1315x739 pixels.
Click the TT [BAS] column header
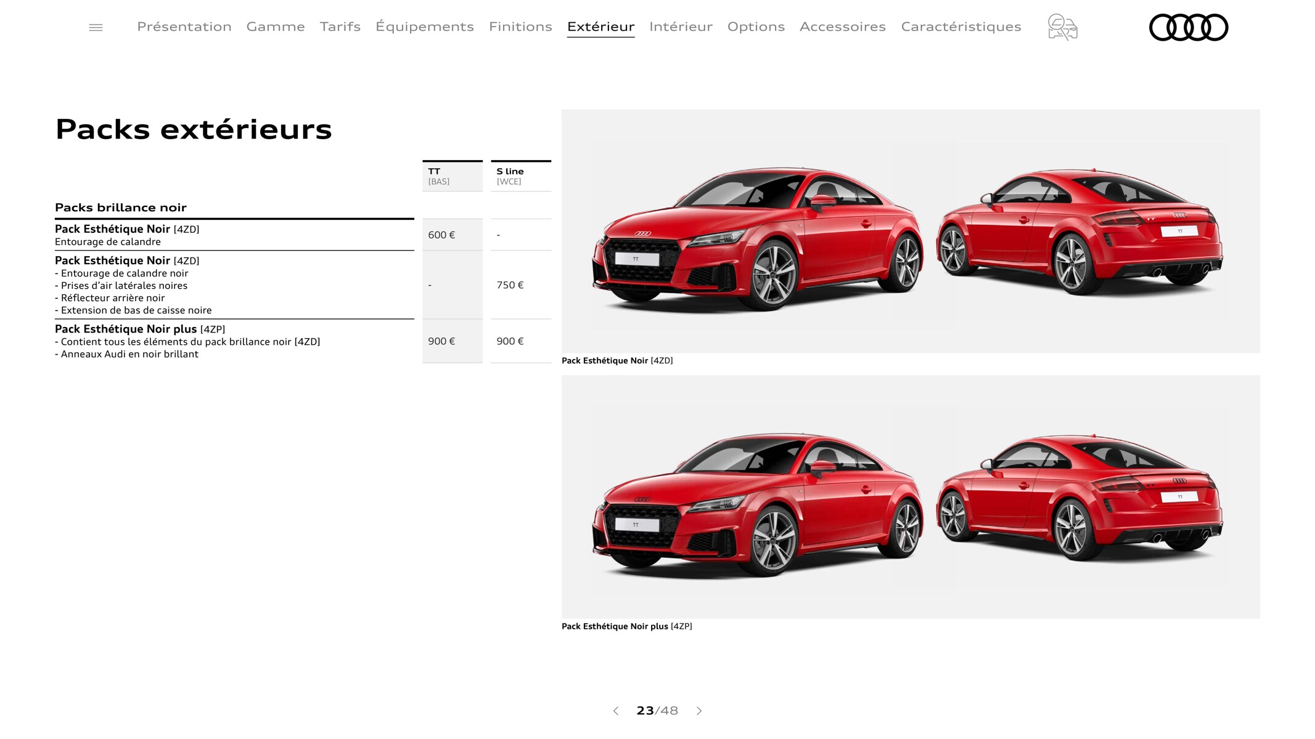tap(453, 176)
